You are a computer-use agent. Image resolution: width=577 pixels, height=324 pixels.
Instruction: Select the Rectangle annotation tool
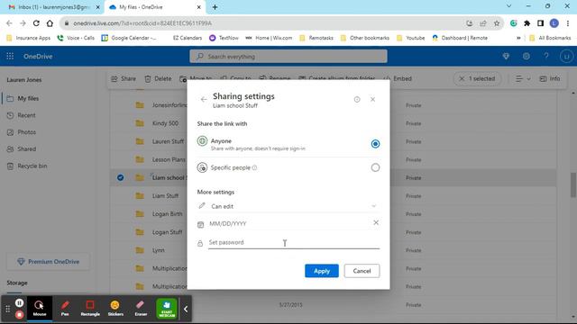pyautogui.click(x=90, y=308)
